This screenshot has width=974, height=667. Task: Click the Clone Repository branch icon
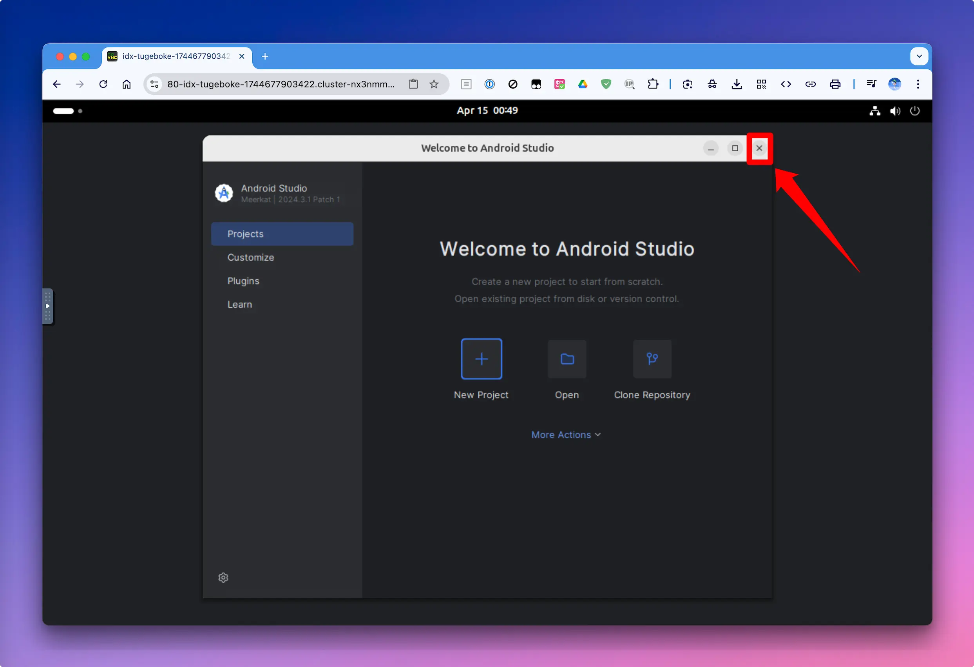click(x=652, y=359)
